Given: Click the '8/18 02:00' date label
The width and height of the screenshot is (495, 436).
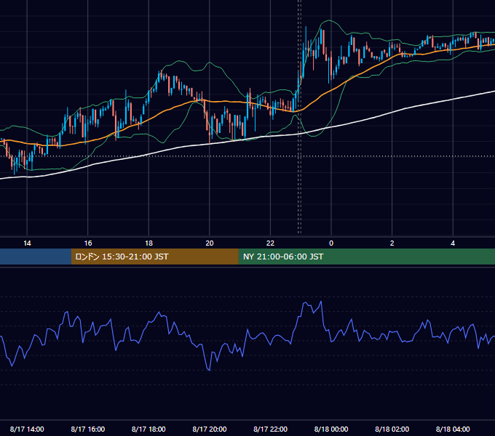Looking at the screenshot, I should point(392,429).
